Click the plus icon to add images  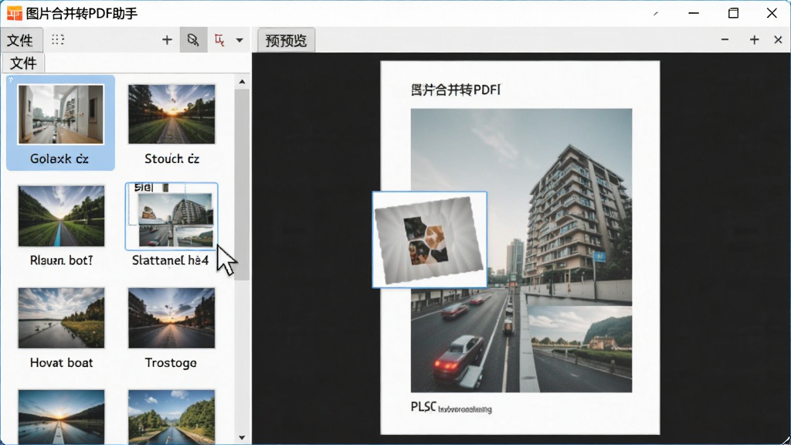167,40
